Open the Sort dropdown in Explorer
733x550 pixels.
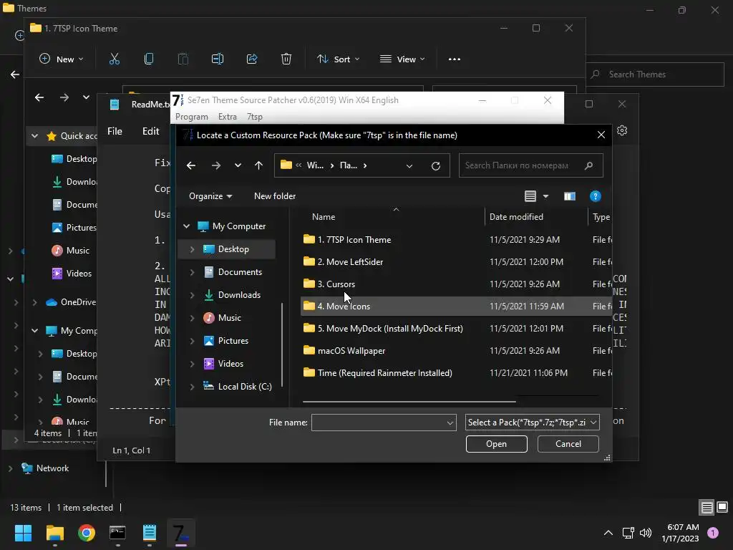click(x=338, y=59)
